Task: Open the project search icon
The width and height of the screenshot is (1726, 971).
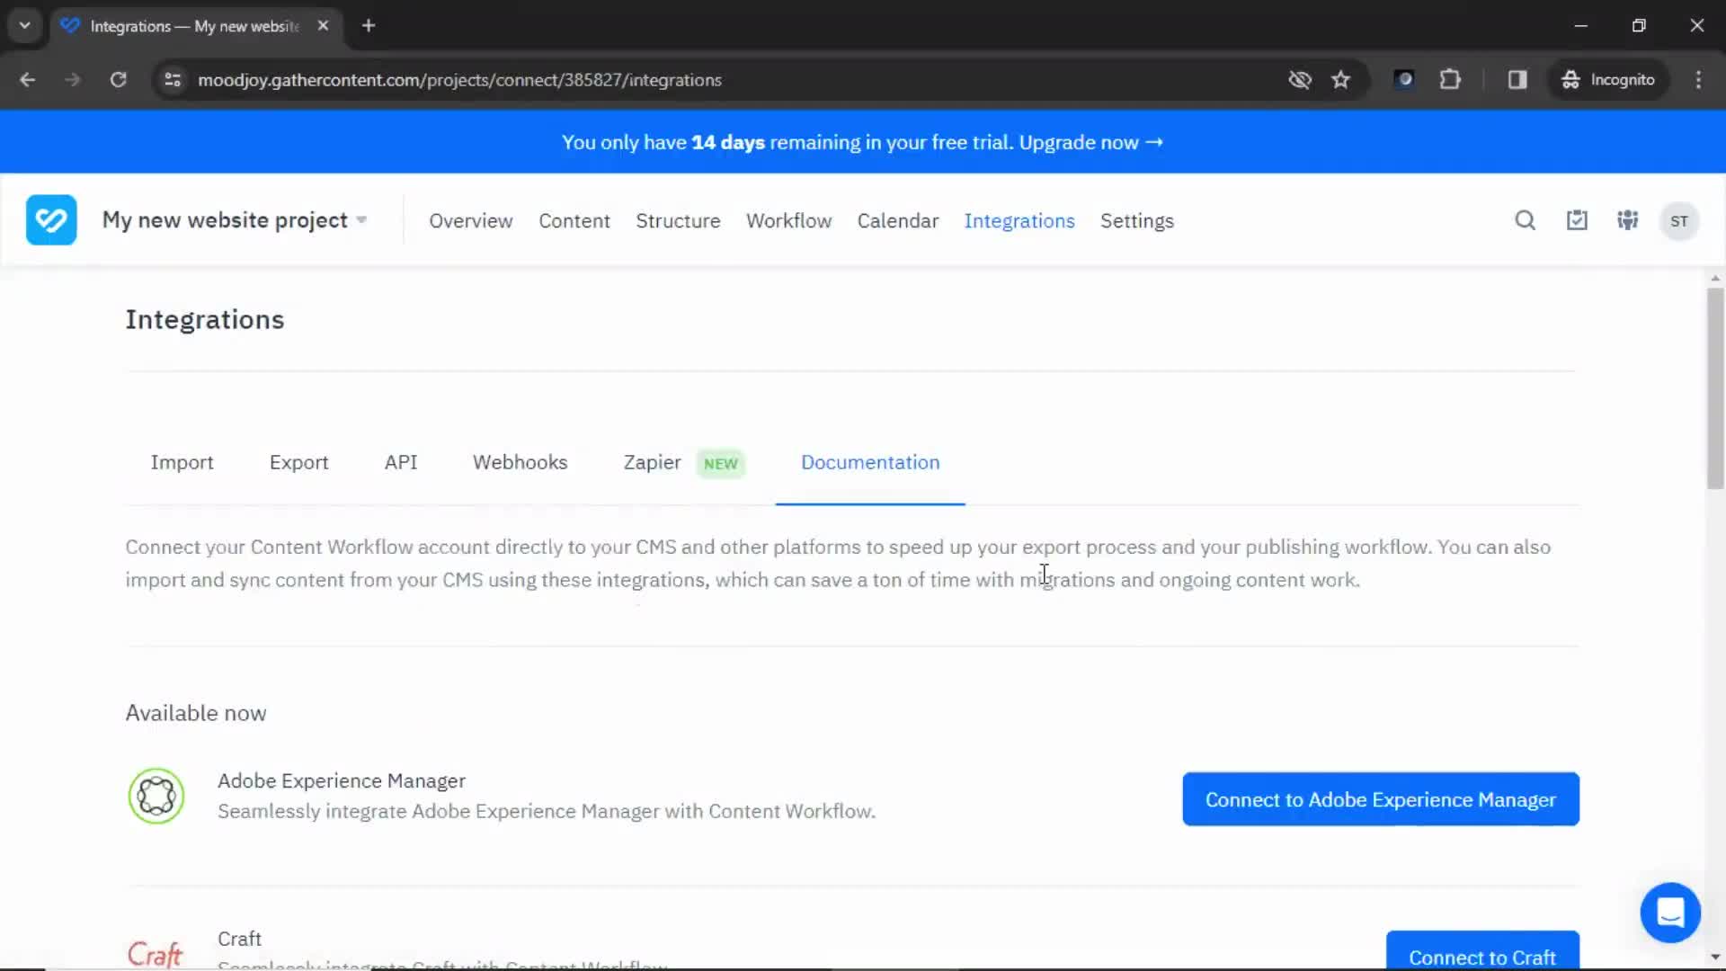Action: [1525, 220]
